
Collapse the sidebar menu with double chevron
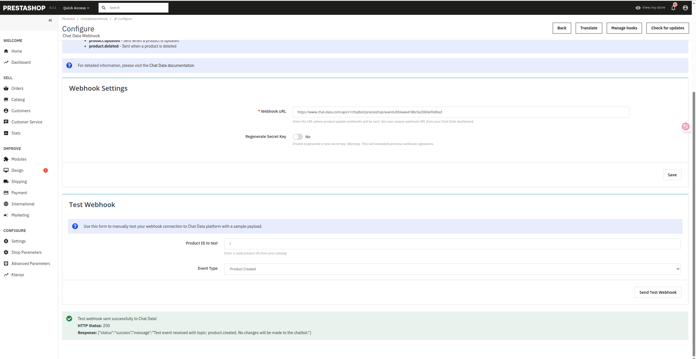click(x=50, y=20)
